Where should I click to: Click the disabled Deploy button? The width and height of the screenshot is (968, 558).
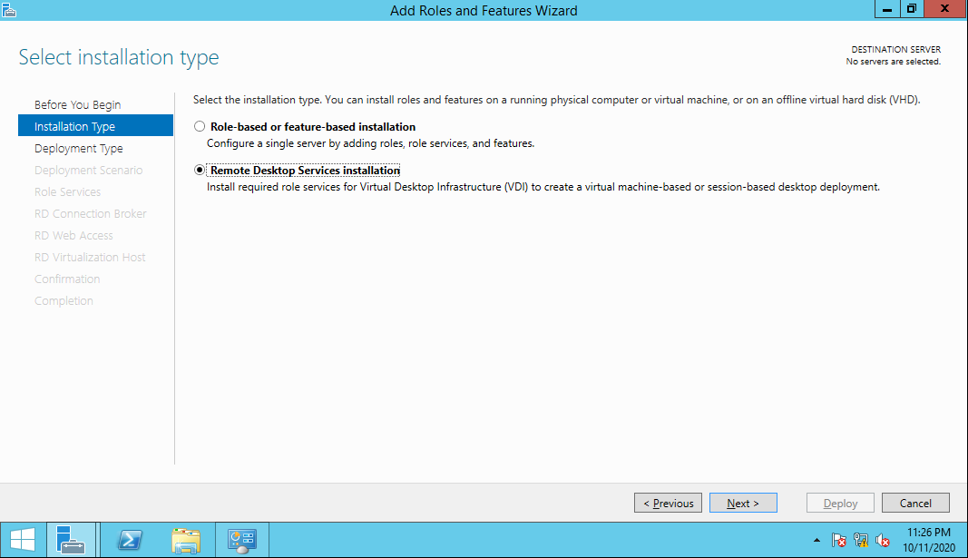point(840,503)
